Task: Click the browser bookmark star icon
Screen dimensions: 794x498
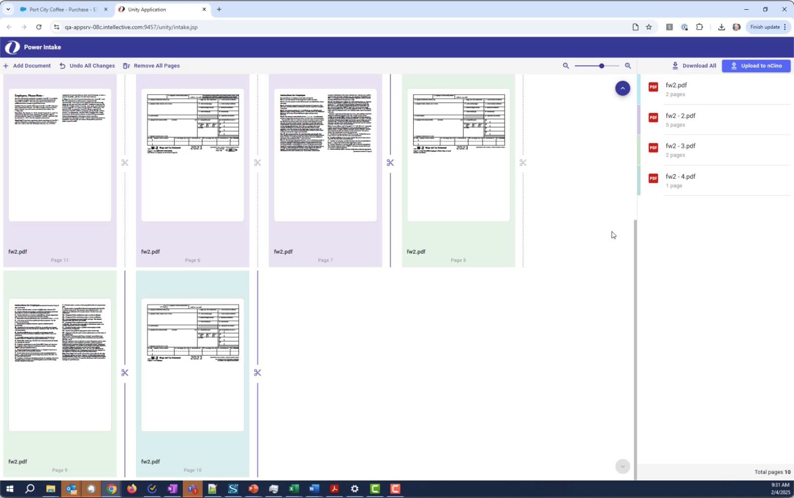Action: (x=649, y=27)
